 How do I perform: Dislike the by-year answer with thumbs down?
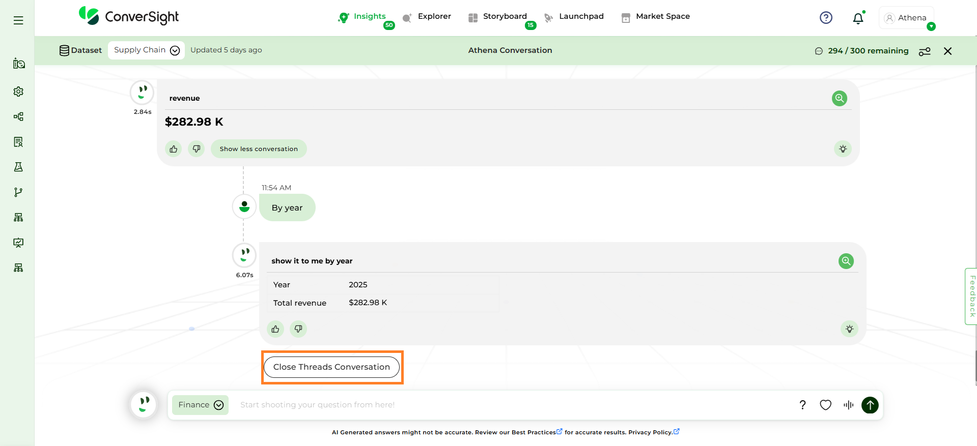pyautogui.click(x=298, y=329)
